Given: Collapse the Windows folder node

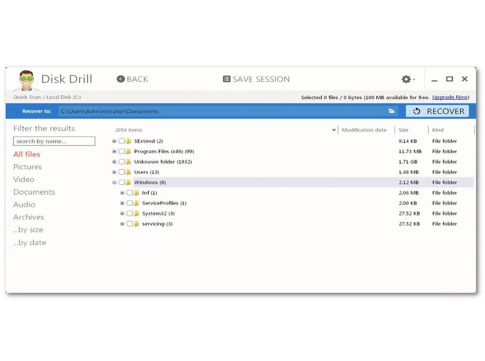Looking at the screenshot, I should click(x=114, y=182).
